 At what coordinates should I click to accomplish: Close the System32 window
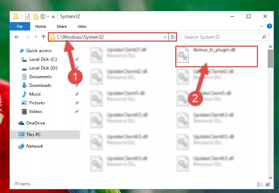pos(265,16)
